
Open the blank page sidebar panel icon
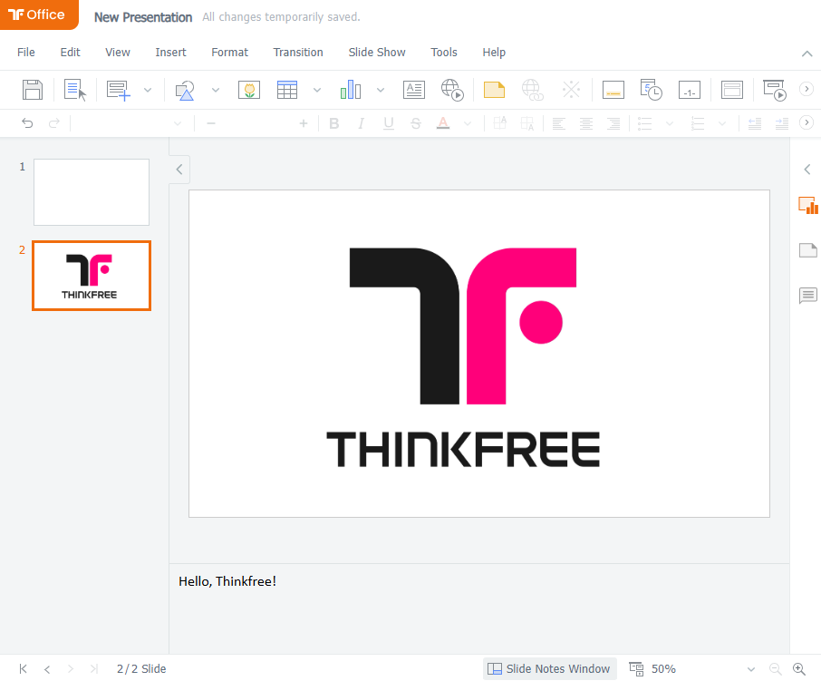point(808,250)
